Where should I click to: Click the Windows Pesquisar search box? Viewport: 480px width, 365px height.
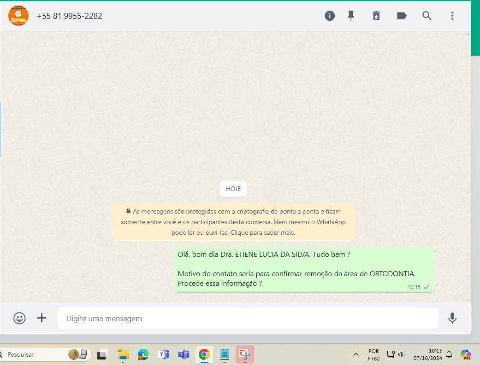click(45, 354)
